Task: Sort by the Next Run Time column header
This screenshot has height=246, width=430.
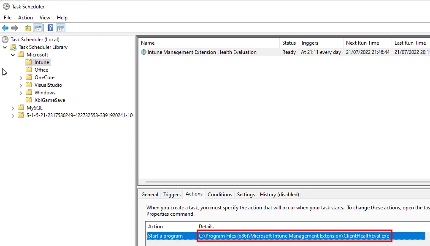Action: (x=368, y=43)
